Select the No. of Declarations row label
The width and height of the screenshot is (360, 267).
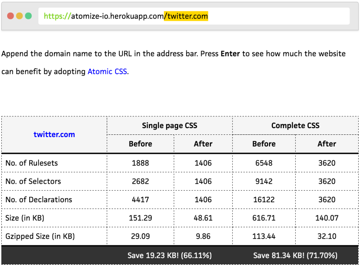click(x=39, y=200)
